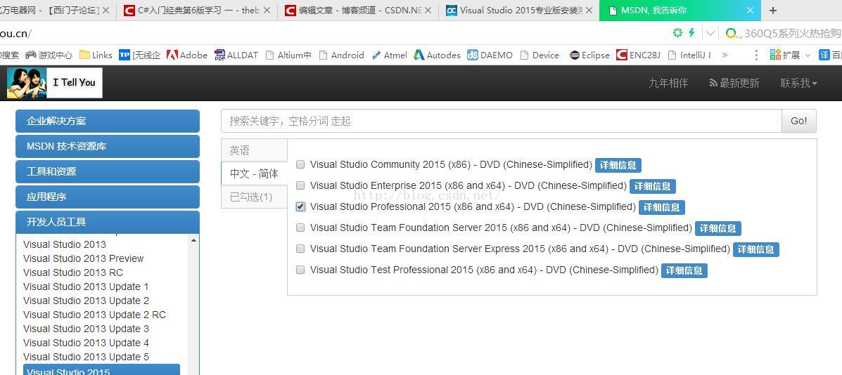The width and height of the screenshot is (842, 375).
Task: Select Visual Studio 2013 Preview in the list
Action: pyautogui.click(x=83, y=258)
